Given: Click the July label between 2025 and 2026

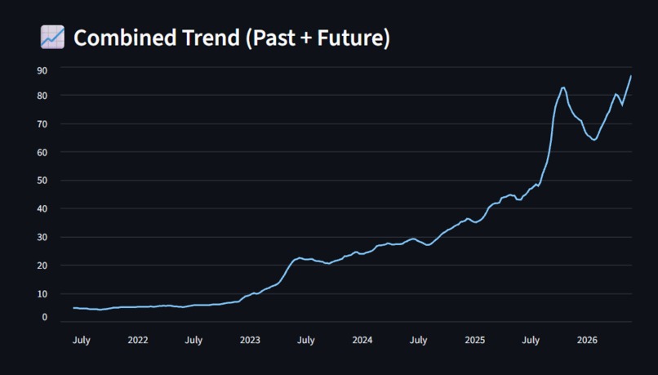Looking at the screenshot, I should tap(531, 340).
